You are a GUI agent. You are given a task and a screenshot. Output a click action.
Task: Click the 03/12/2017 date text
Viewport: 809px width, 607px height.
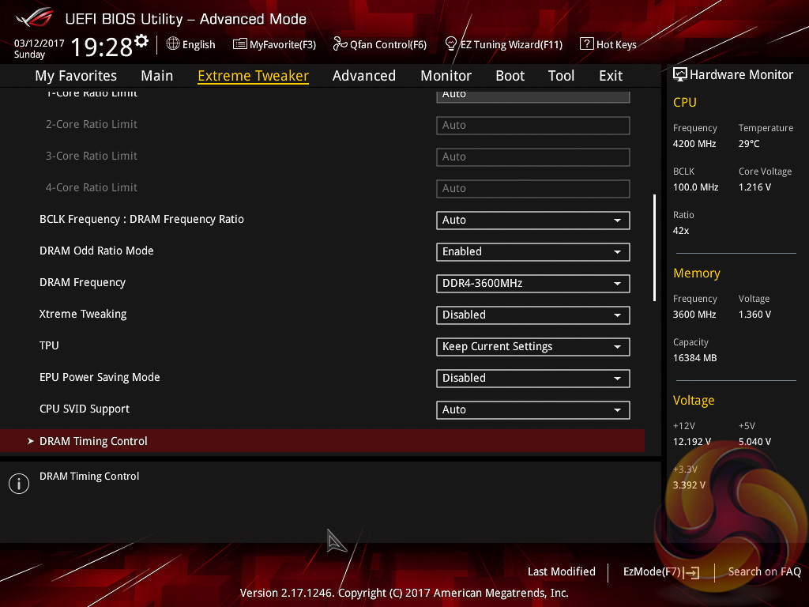point(39,43)
